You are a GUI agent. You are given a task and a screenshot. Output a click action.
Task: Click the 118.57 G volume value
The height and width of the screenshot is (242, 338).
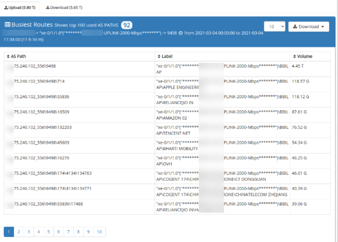click(x=300, y=81)
